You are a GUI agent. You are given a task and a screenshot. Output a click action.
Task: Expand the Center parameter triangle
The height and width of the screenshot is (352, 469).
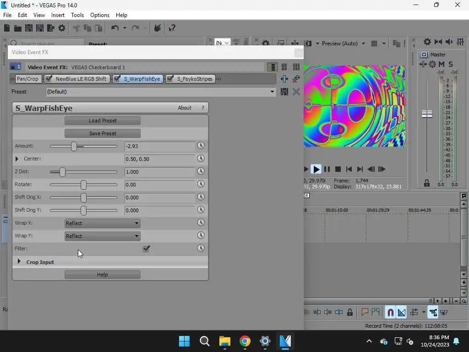(x=17, y=159)
